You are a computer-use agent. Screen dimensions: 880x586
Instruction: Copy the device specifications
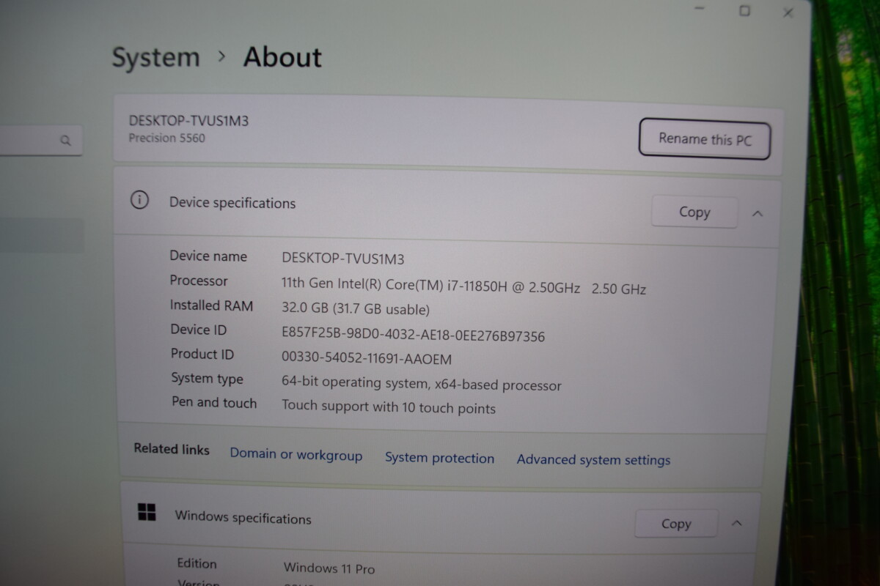(x=694, y=212)
